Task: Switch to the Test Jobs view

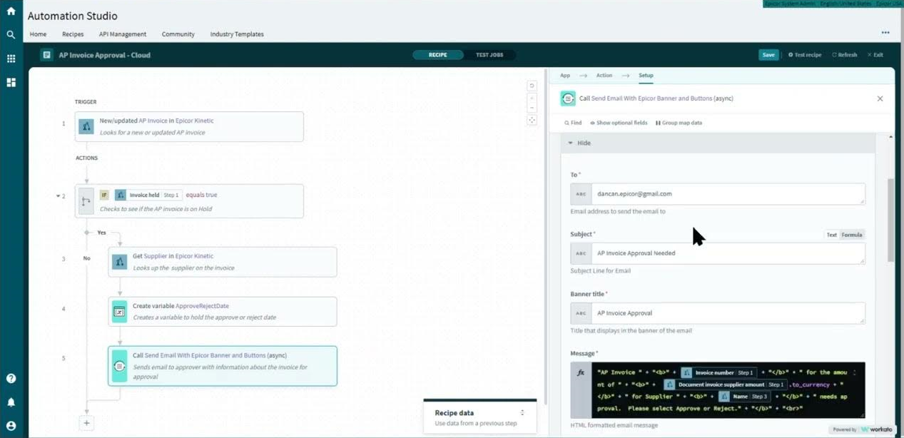Action: coord(489,55)
